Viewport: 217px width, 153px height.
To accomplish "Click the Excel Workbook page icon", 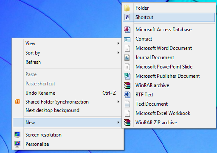I will (127, 113).
